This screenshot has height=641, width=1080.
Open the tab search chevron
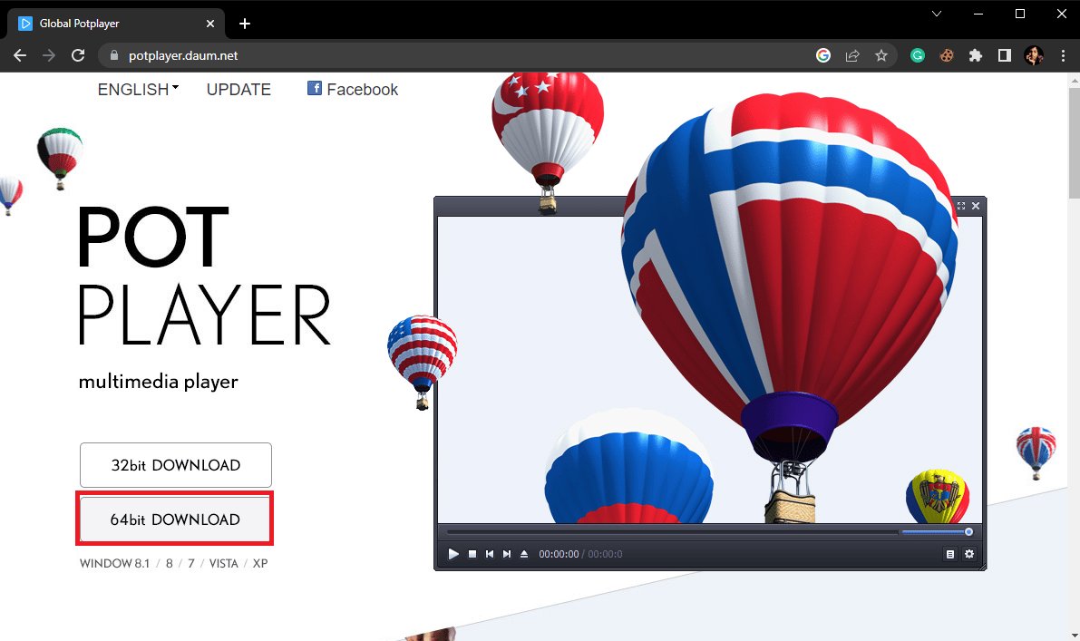click(x=937, y=14)
